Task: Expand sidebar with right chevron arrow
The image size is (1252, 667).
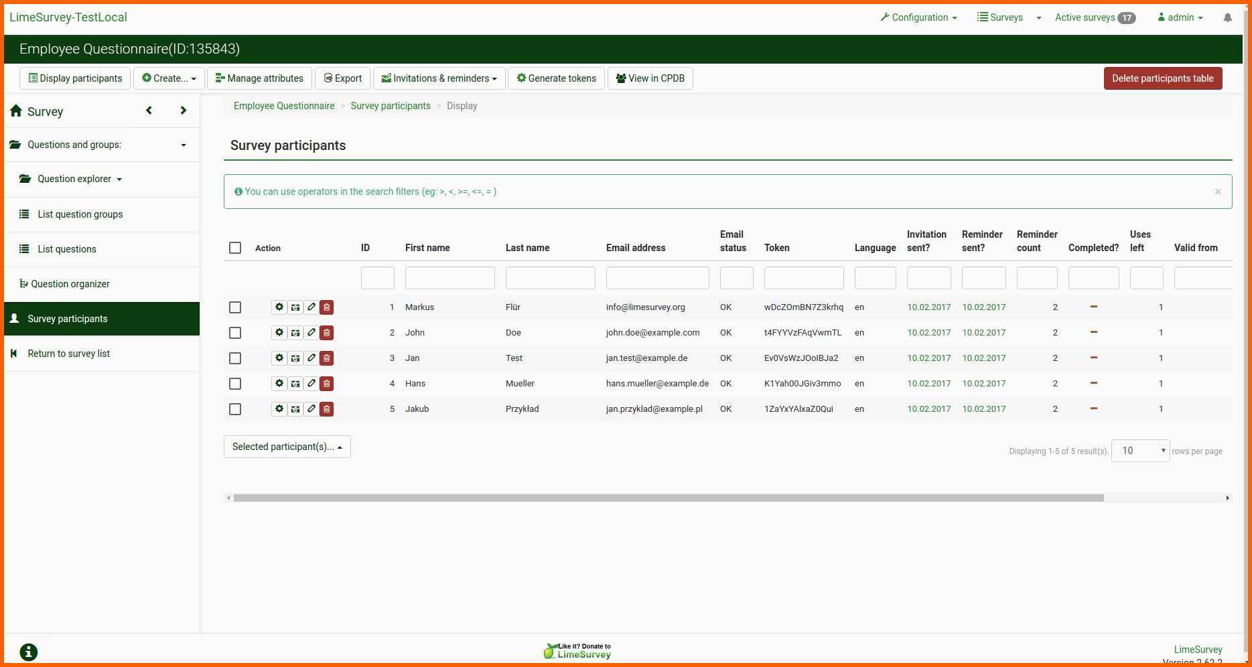Action: tap(184, 110)
